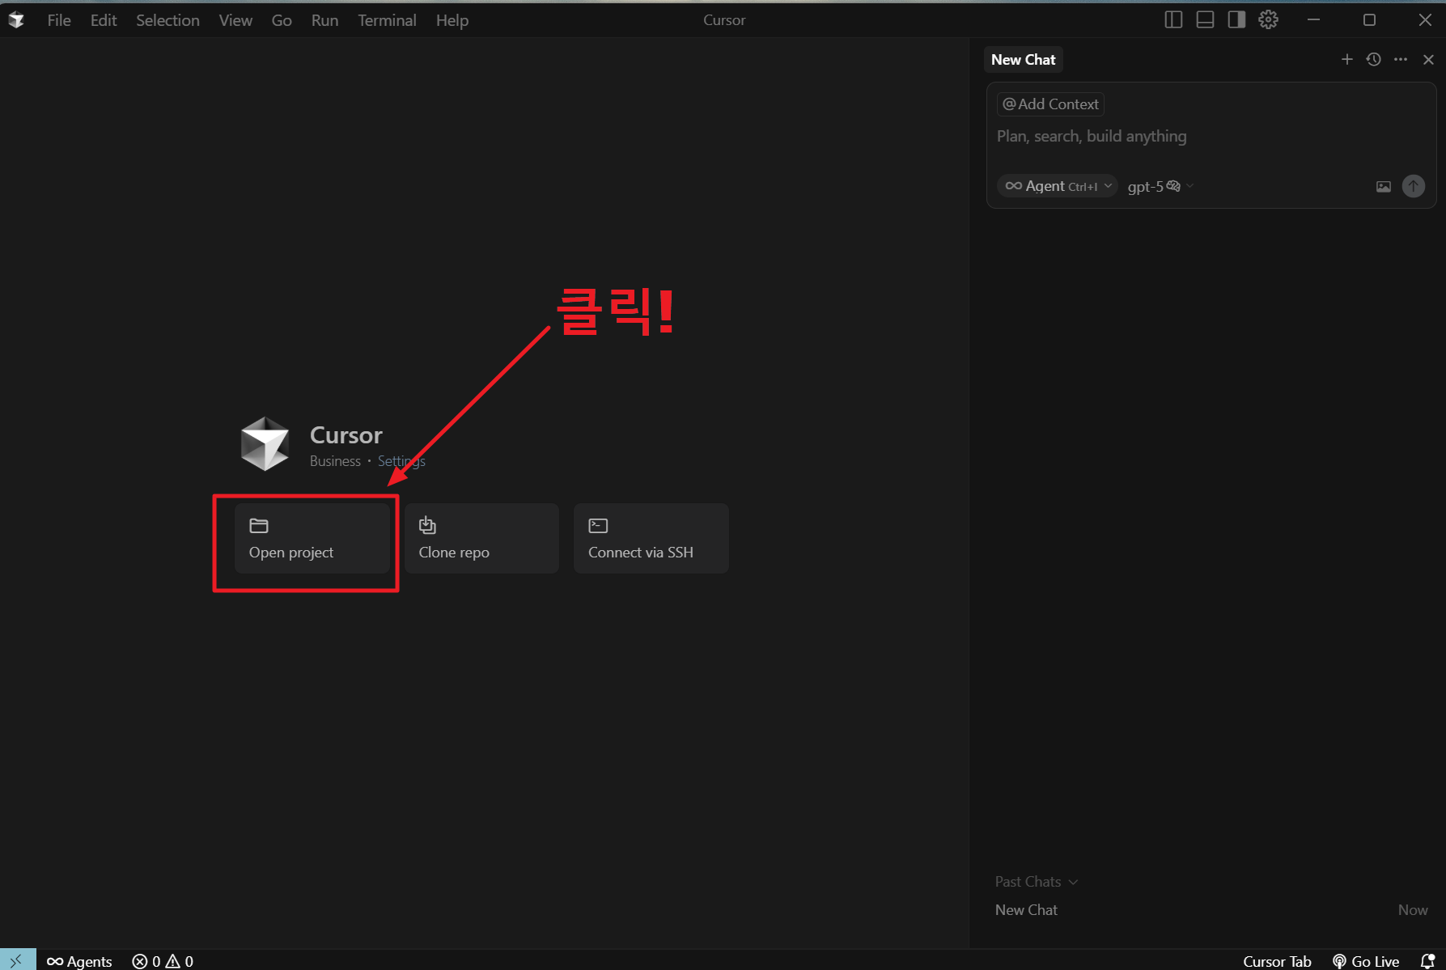Open the Selection menu
This screenshot has height=970, width=1446.
tap(167, 20)
